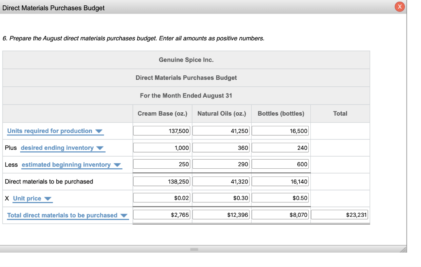Click the Bottles total cost field $8,070
This screenshot has height=267, width=421.
(280, 215)
